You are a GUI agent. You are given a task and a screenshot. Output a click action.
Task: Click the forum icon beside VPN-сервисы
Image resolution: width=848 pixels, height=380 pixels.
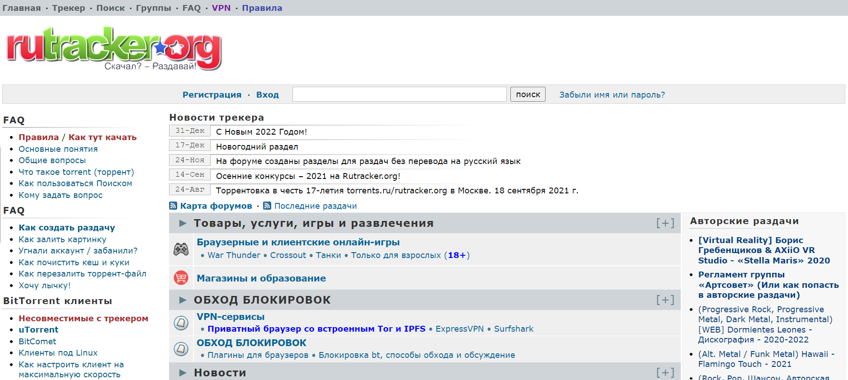(x=181, y=323)
